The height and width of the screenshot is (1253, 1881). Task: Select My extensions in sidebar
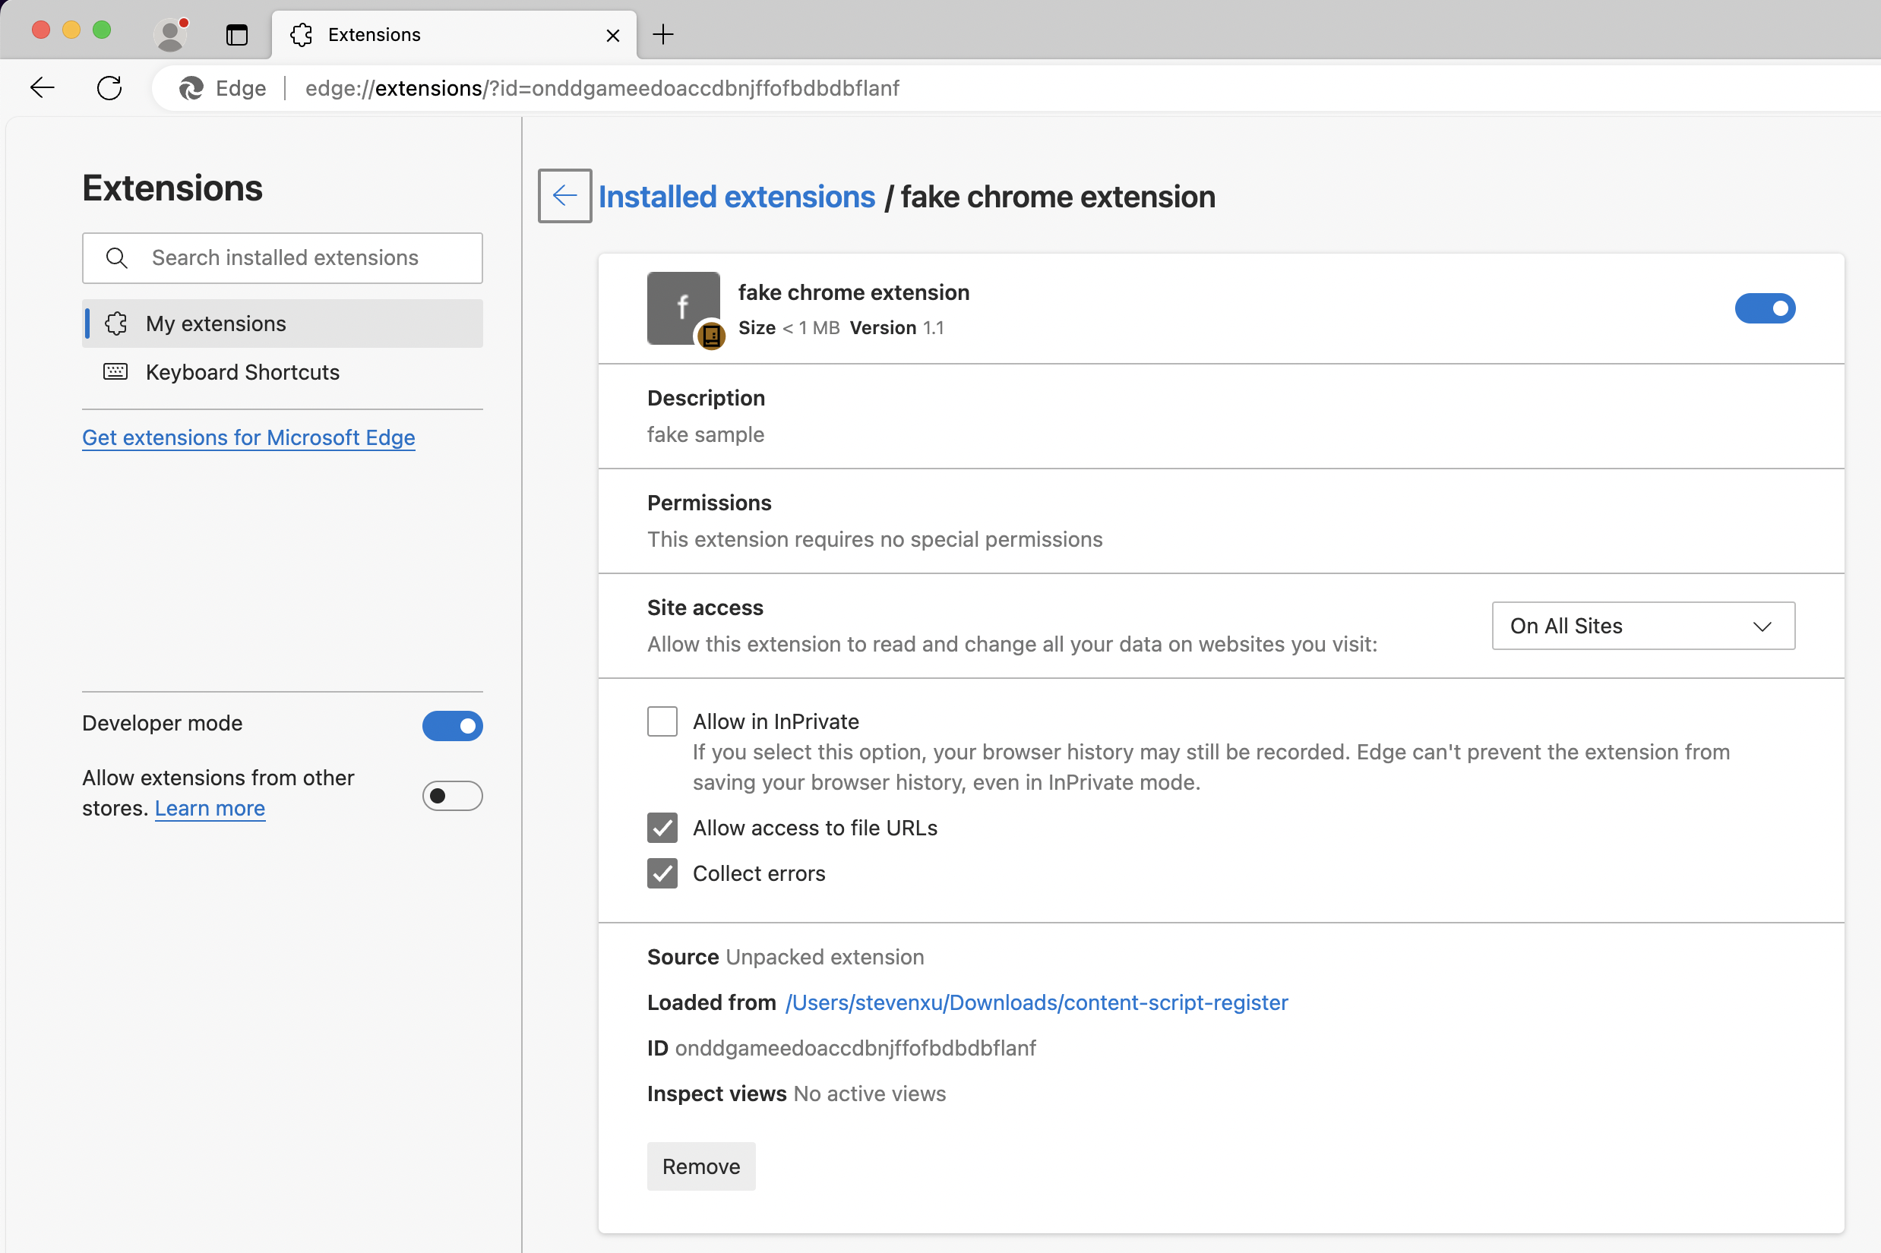click(282, 323)
